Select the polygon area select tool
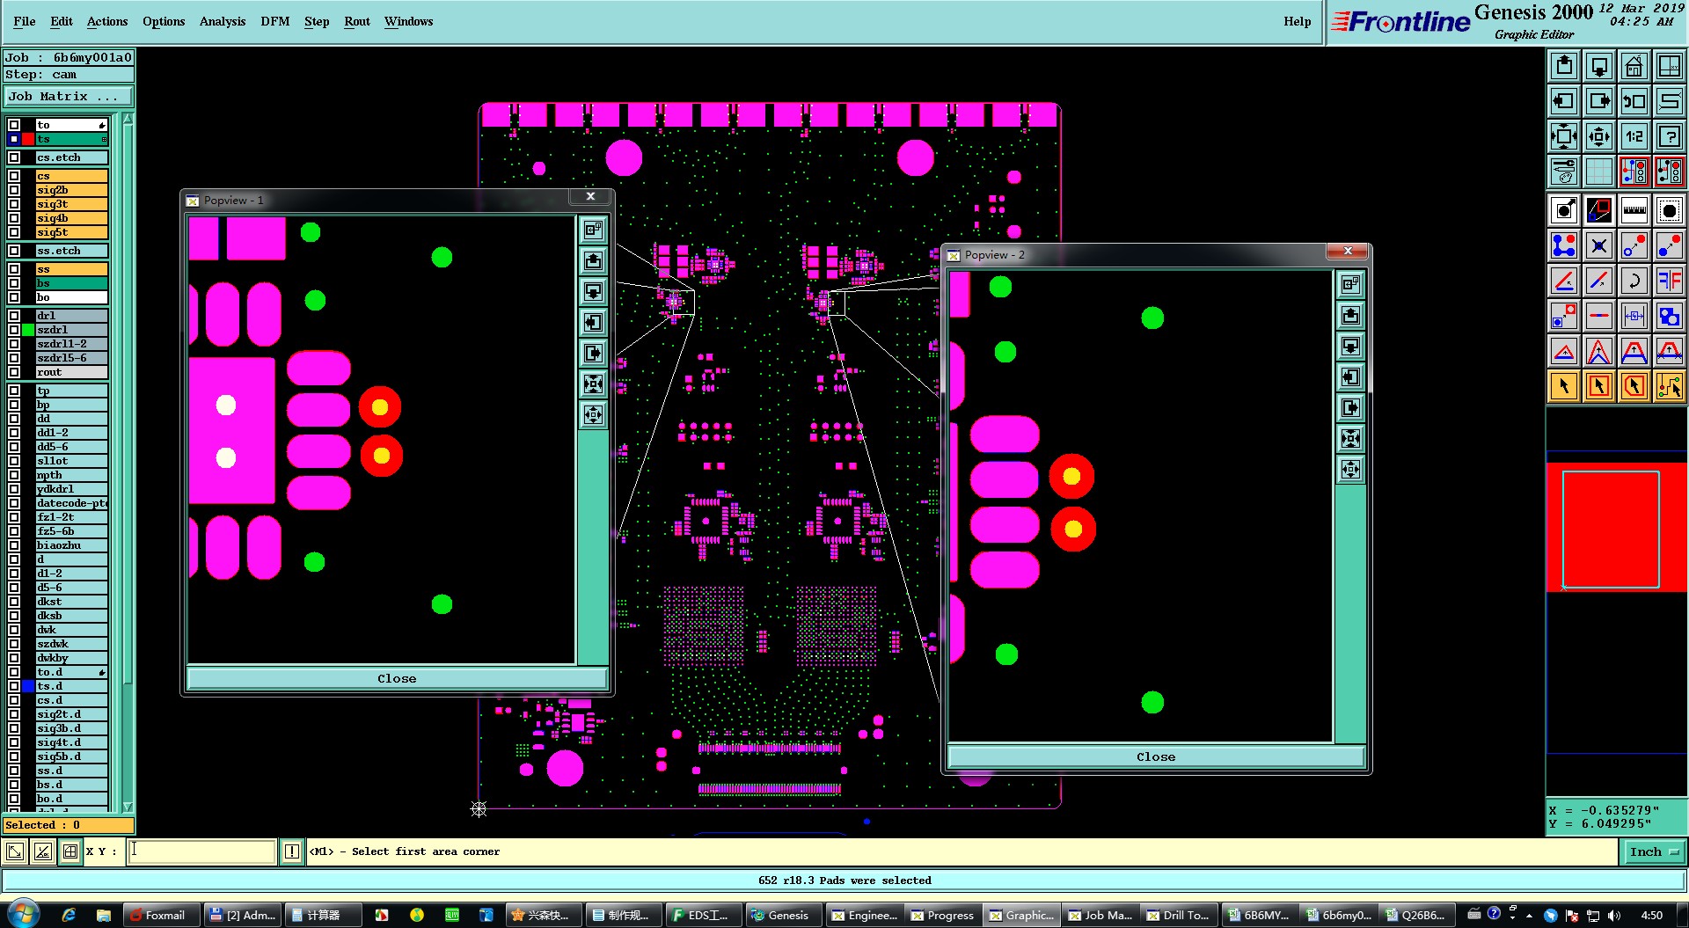Screen dimensions: 1689x928 [1634, 386]
